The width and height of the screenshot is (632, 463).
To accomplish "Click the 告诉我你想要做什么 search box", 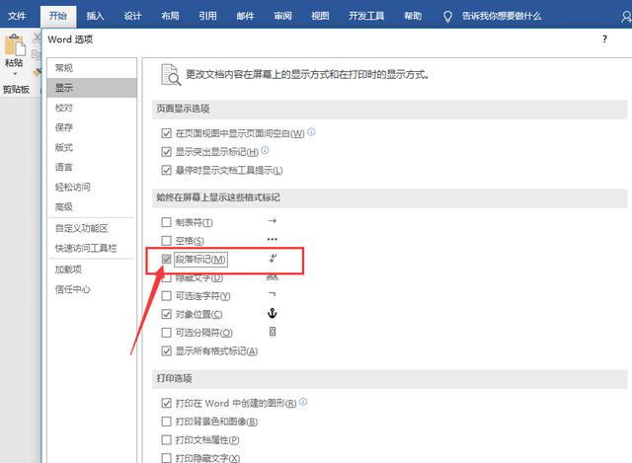I will (x=502, y=16).
